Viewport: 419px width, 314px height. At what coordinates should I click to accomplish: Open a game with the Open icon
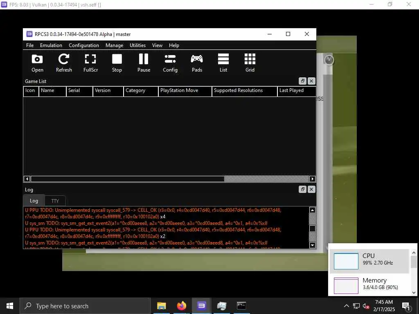pyautogui.click(x=37, y=63)
